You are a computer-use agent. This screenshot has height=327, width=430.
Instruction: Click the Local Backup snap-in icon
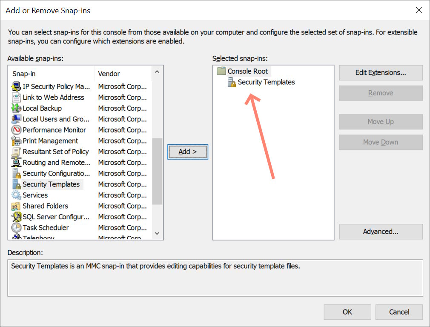16,108
